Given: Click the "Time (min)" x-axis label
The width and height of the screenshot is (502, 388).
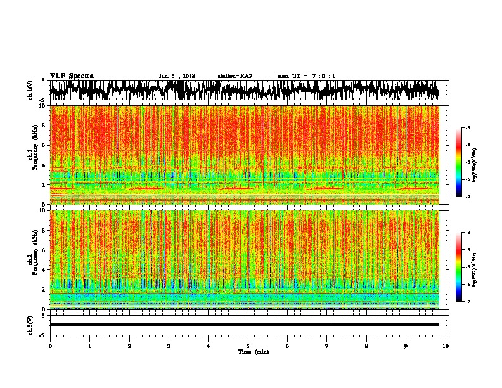Looking at the screenshot, I should (254, 352).
